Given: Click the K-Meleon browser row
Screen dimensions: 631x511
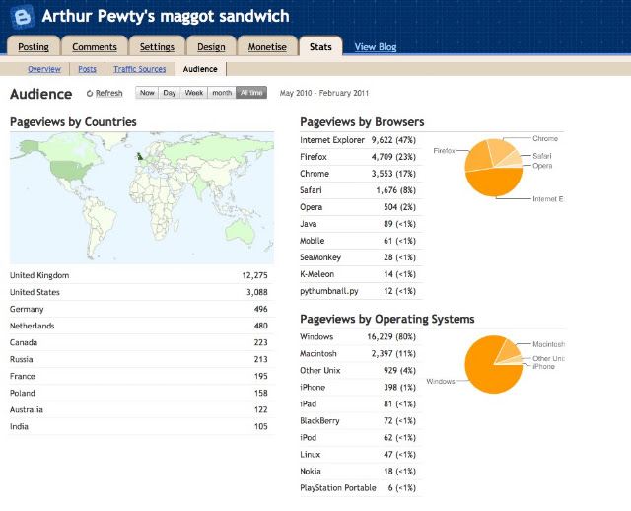Looking at the screenshot, I should [361, 274].
